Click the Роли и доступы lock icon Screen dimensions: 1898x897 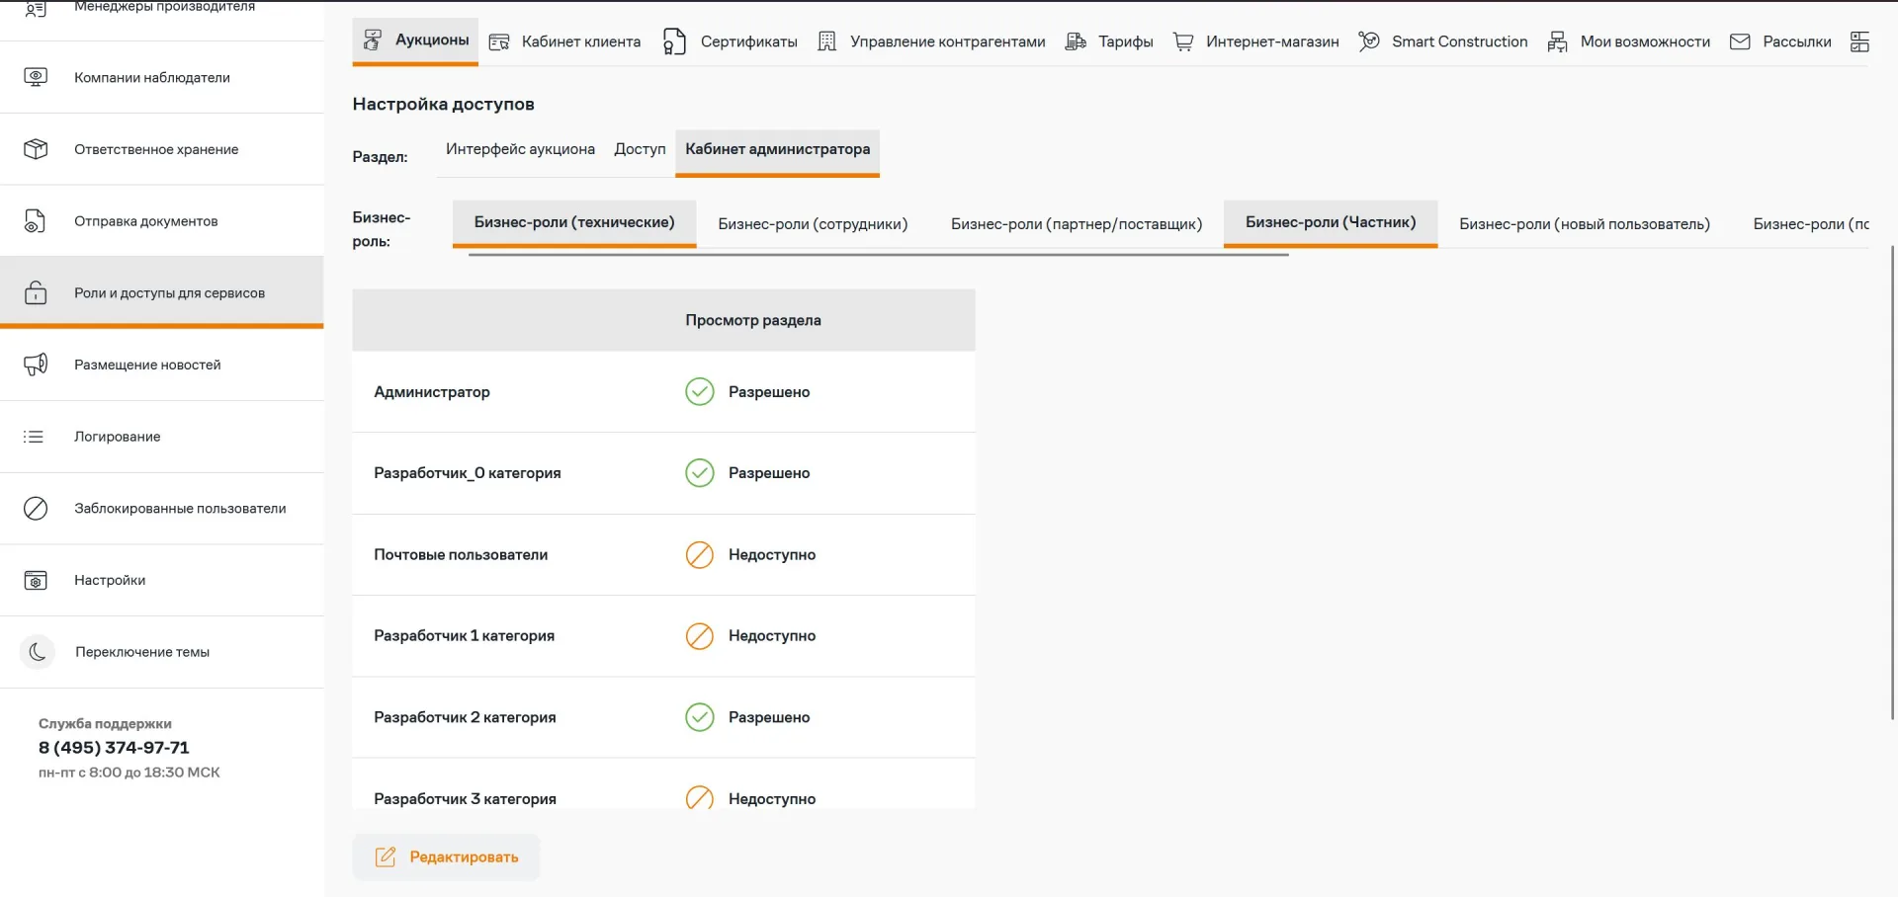36,292
